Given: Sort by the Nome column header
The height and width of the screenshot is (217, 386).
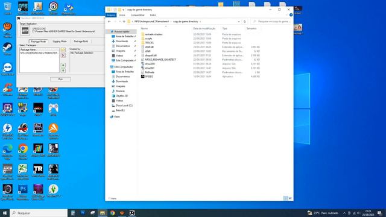Looking at the screenshot, I should [144, 28].
